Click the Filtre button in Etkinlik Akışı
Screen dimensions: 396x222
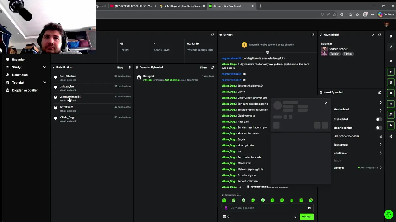pos(120,68)
